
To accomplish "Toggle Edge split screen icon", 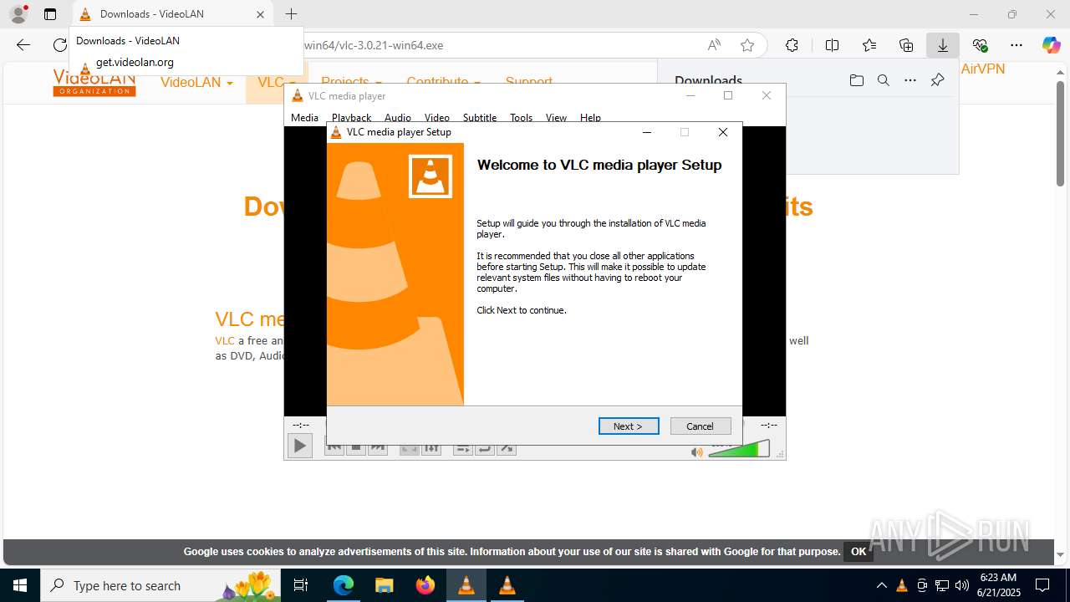I will pos(832,45).
